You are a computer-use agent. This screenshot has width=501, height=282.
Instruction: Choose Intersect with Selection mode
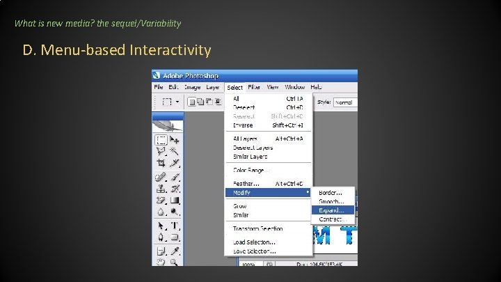click(x=218, y=102)
